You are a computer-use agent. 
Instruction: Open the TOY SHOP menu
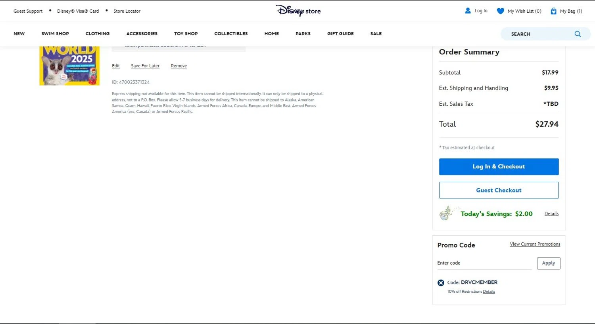(186, 34)
